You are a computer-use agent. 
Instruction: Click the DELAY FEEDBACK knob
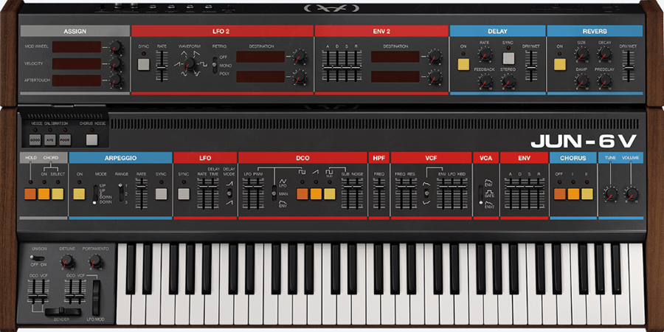(485, 80)
